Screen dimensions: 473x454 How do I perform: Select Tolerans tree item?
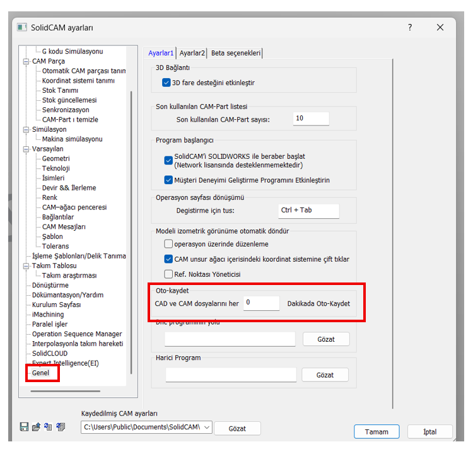click(x=55, y=246)
